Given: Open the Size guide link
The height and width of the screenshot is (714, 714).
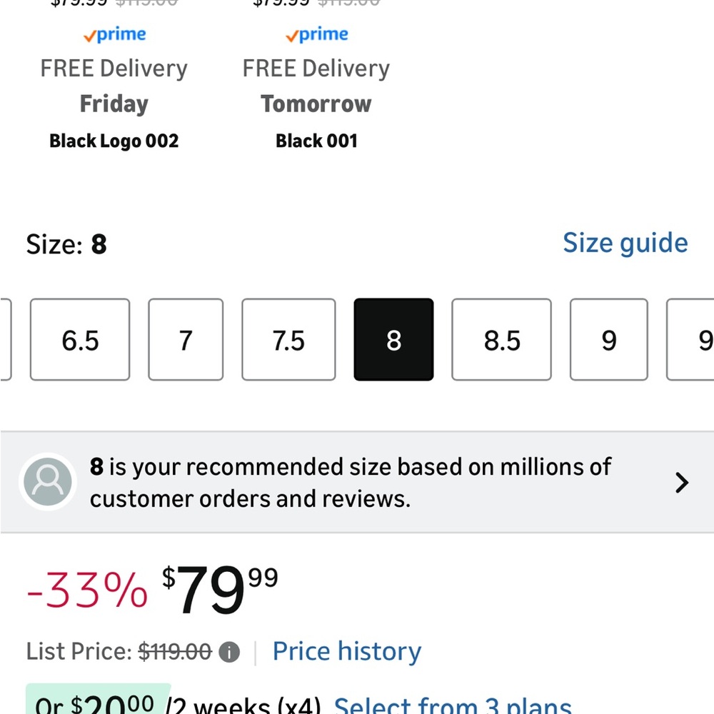Looking at the screenshot, I should (x=625, y=243).
